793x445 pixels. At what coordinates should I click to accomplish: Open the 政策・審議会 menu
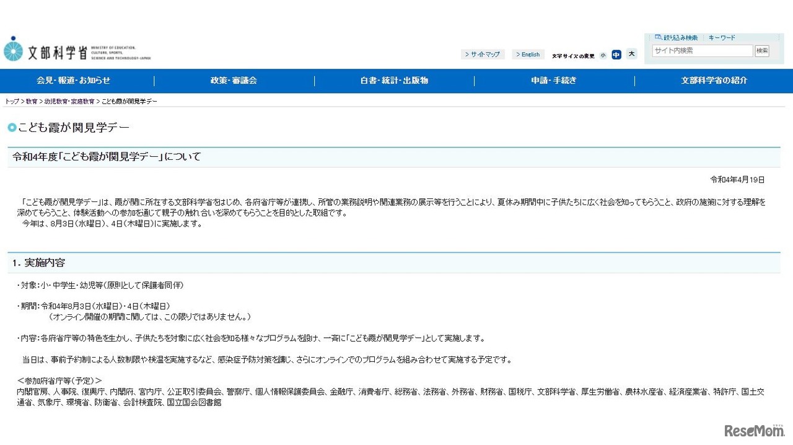pos(234,81)
